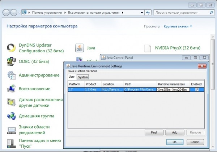Click the forward navigation arrow
The height and width of the screenshot is (152, 217).
click(x=14, y=13)
